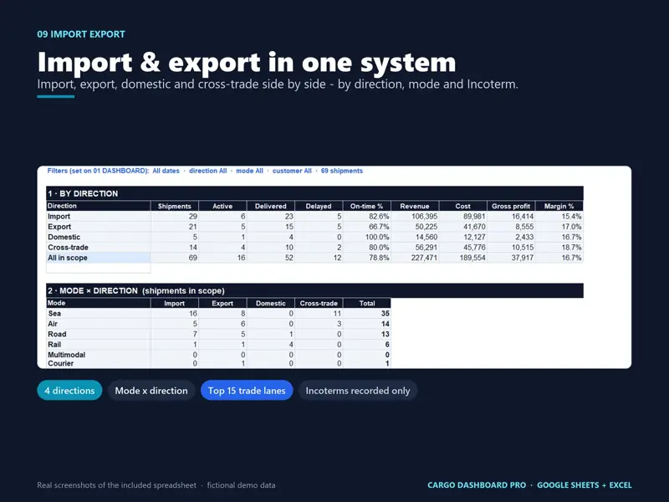Screen dimensions: 669x502
Task: Click the 'customer All' filter text
Action: pos(292,171)
